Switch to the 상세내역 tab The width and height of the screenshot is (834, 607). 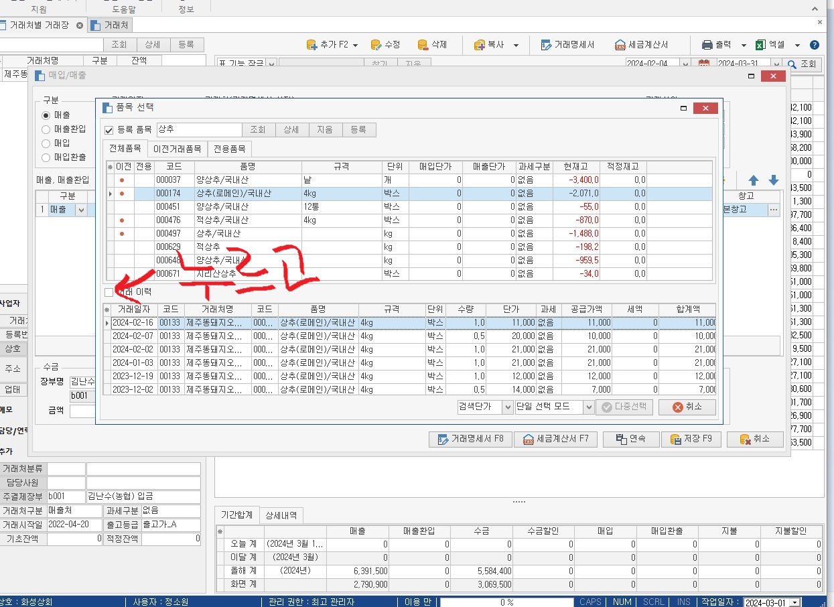click(x=282, y=515)
